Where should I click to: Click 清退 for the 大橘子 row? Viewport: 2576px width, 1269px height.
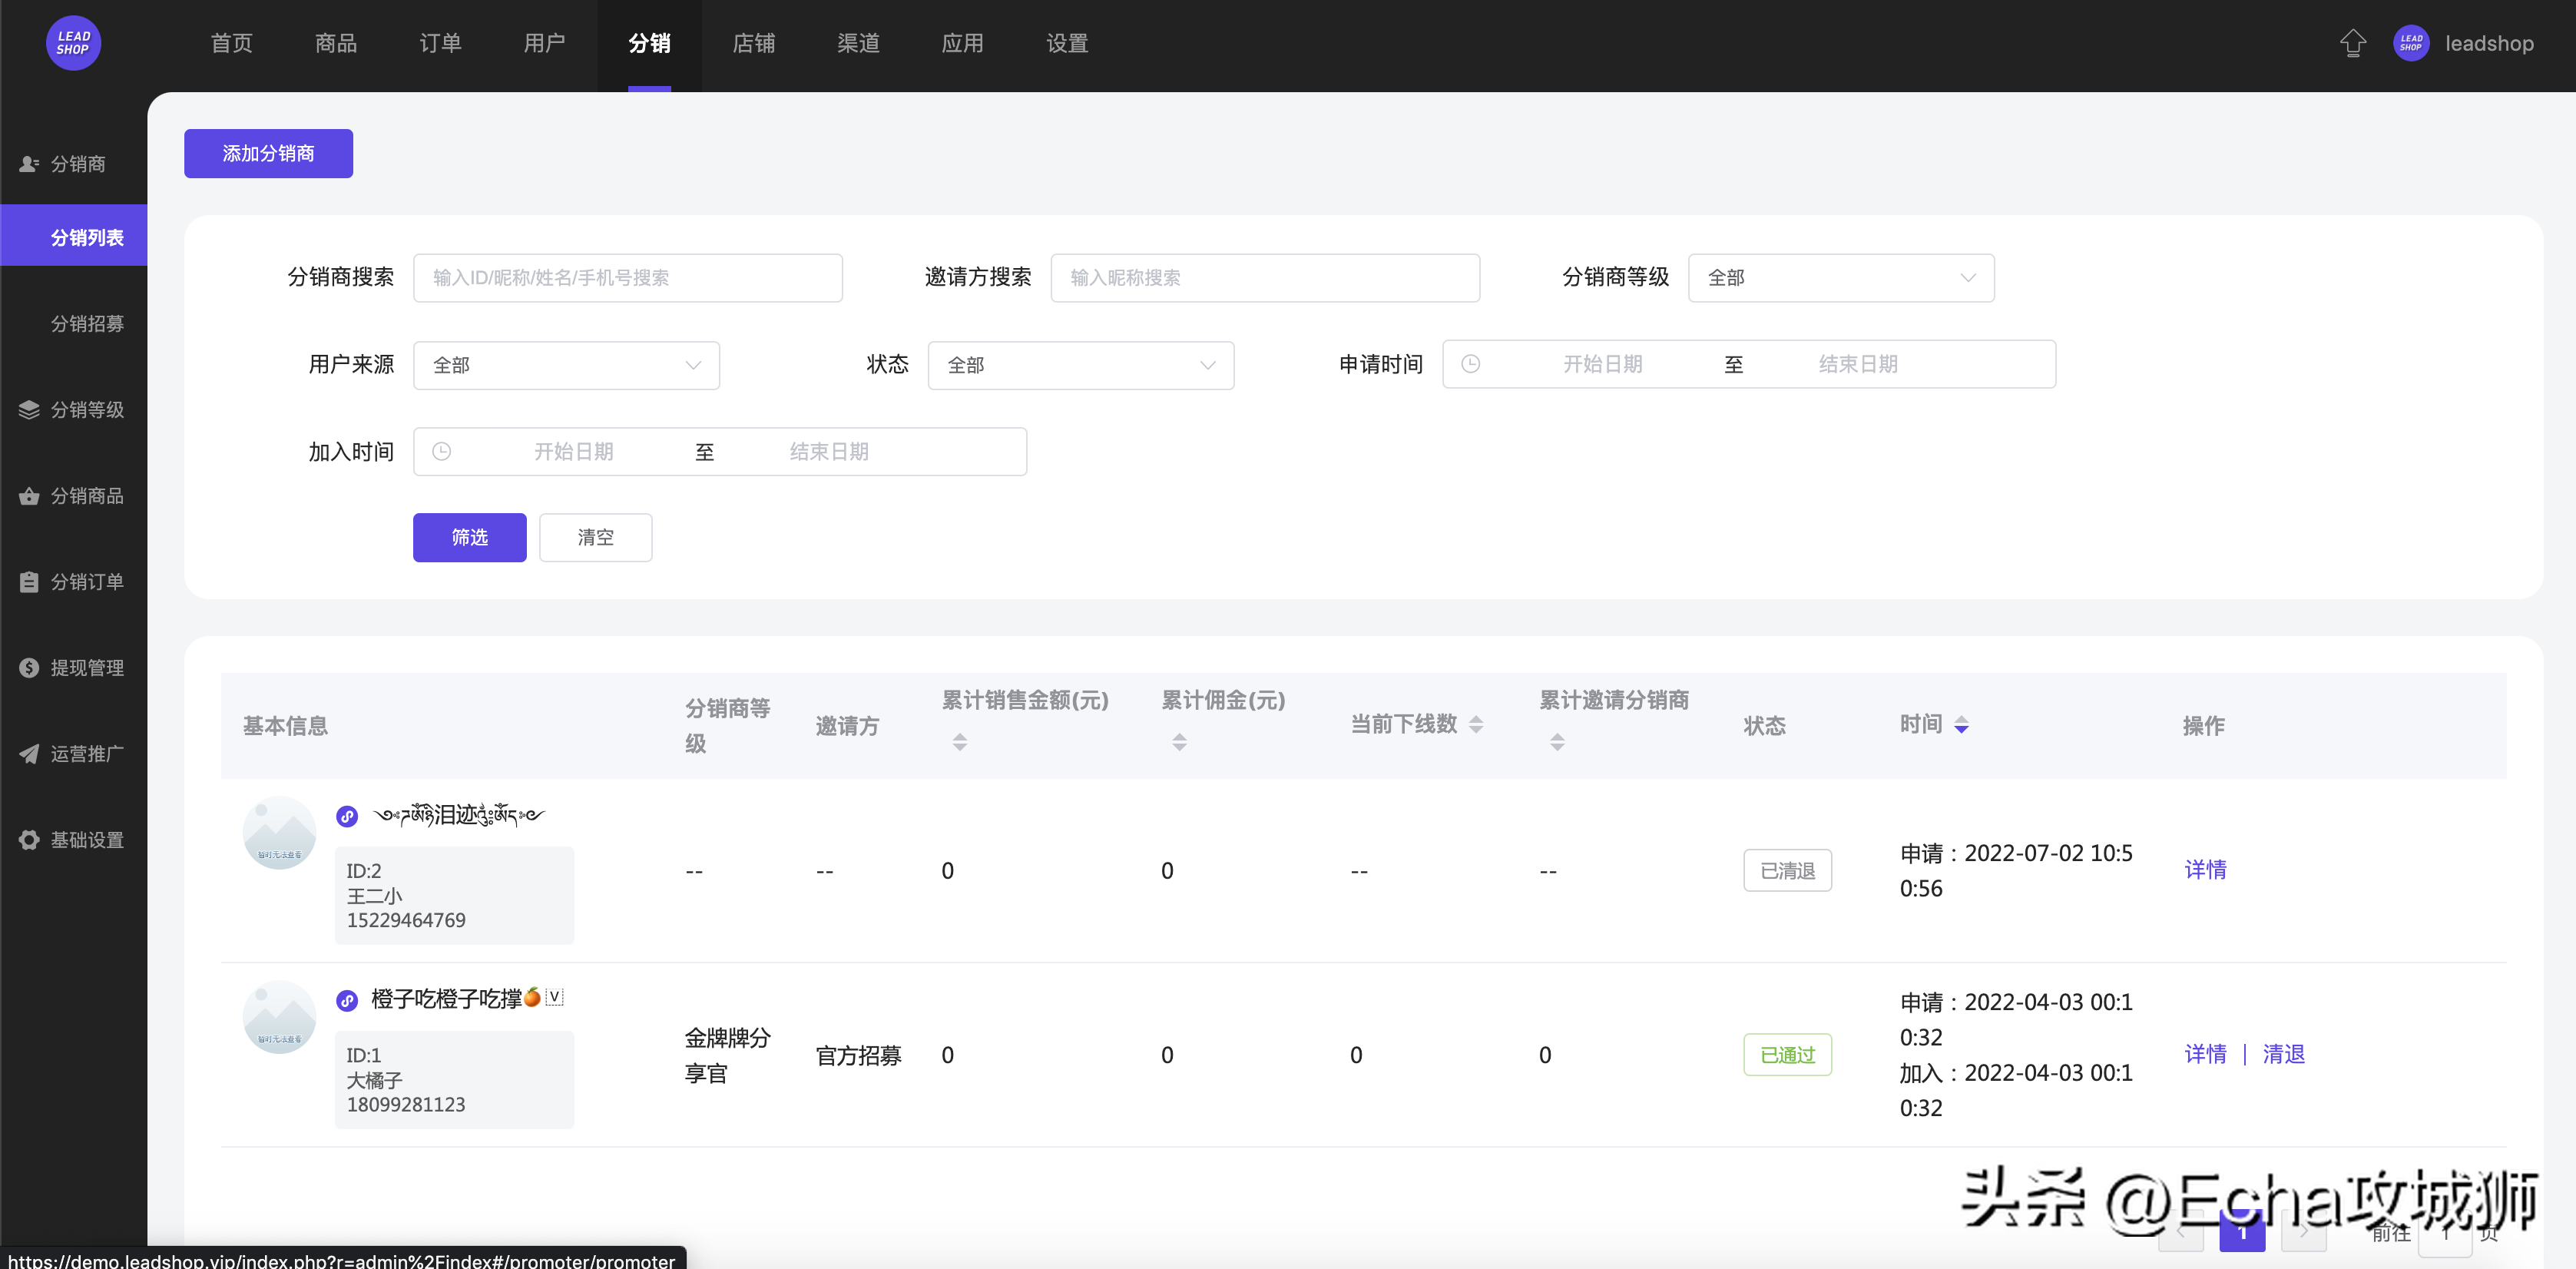click(x=2284, y=1053)
